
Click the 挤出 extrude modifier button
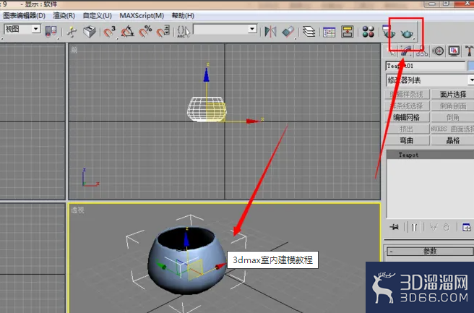click(407, 129)
